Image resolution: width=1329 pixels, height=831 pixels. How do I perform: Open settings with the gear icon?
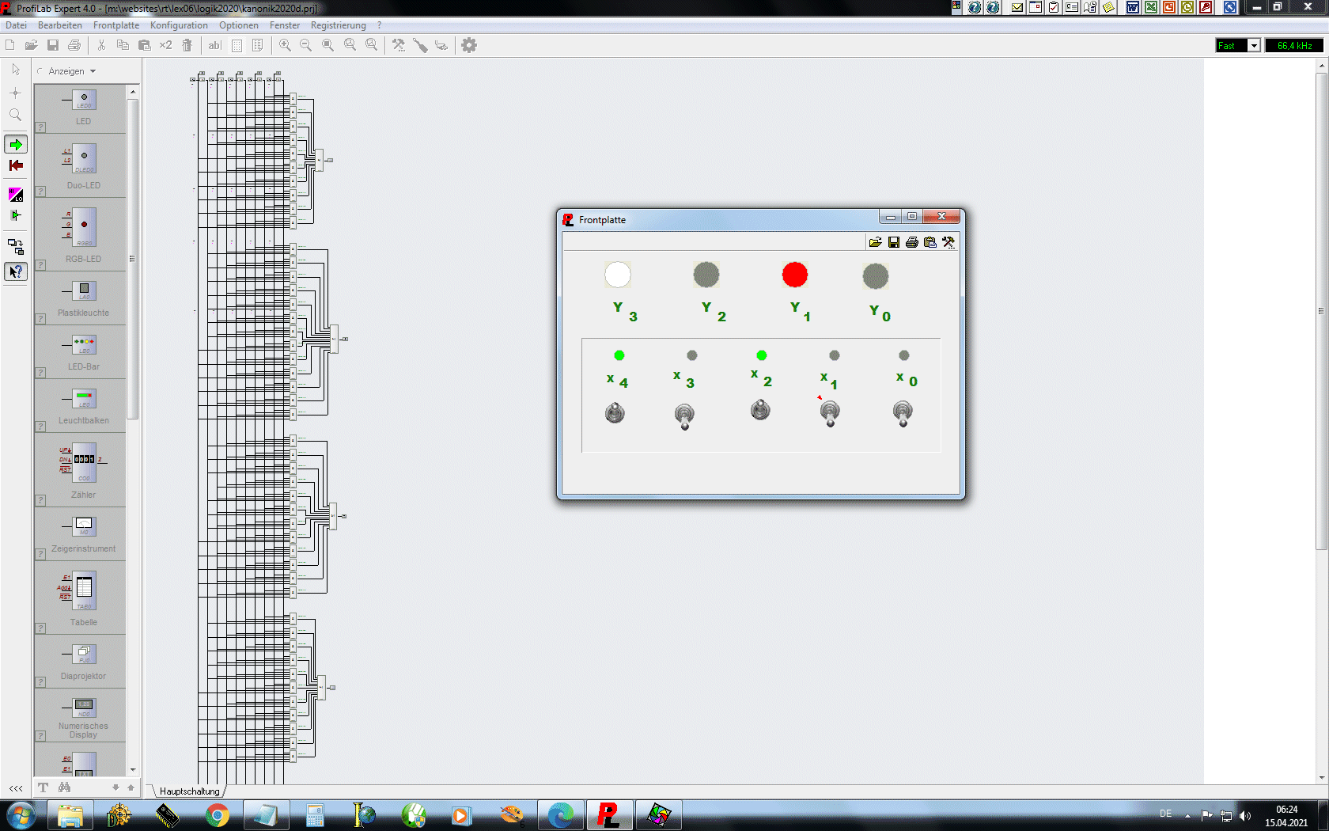click(x=469, y=45)
